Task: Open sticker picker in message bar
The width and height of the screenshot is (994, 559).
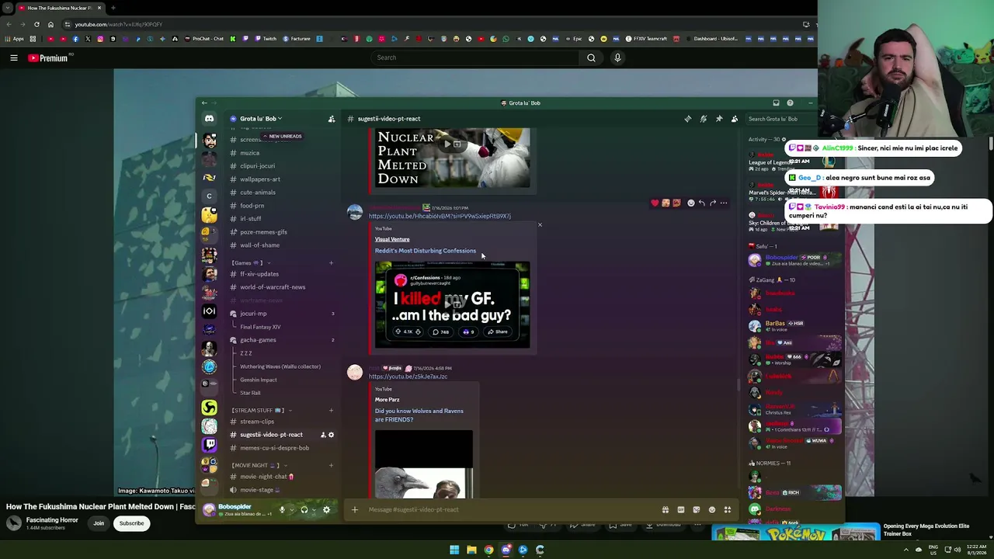Action: (697, 510)
